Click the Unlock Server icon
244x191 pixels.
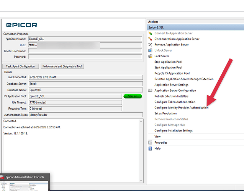(150, 50)
